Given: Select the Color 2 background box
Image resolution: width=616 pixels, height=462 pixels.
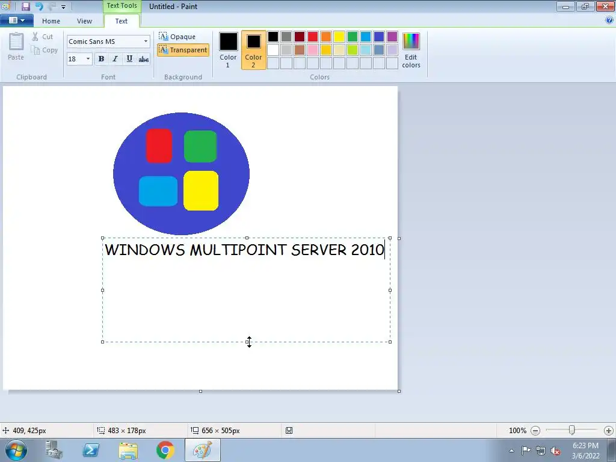Looking at the screenshot, I should point(253,50).
